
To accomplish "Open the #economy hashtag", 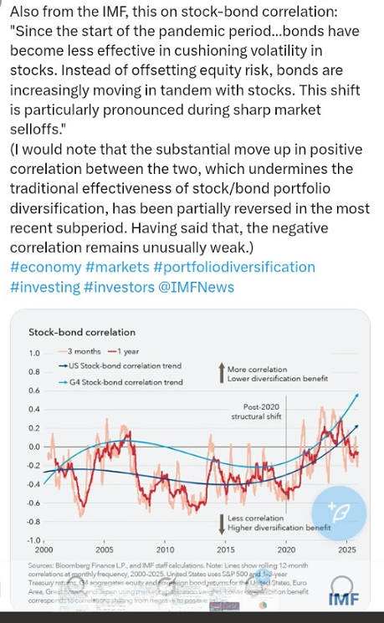I will tap(45, 267).
